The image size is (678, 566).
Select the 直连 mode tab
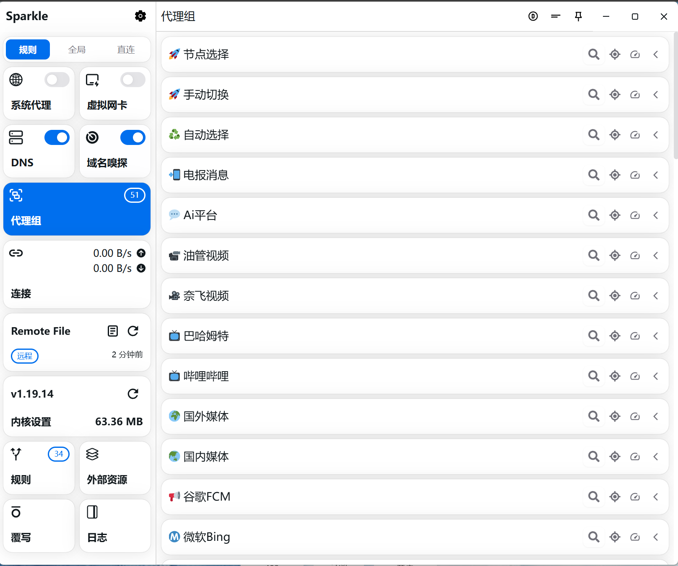[126, 49]
